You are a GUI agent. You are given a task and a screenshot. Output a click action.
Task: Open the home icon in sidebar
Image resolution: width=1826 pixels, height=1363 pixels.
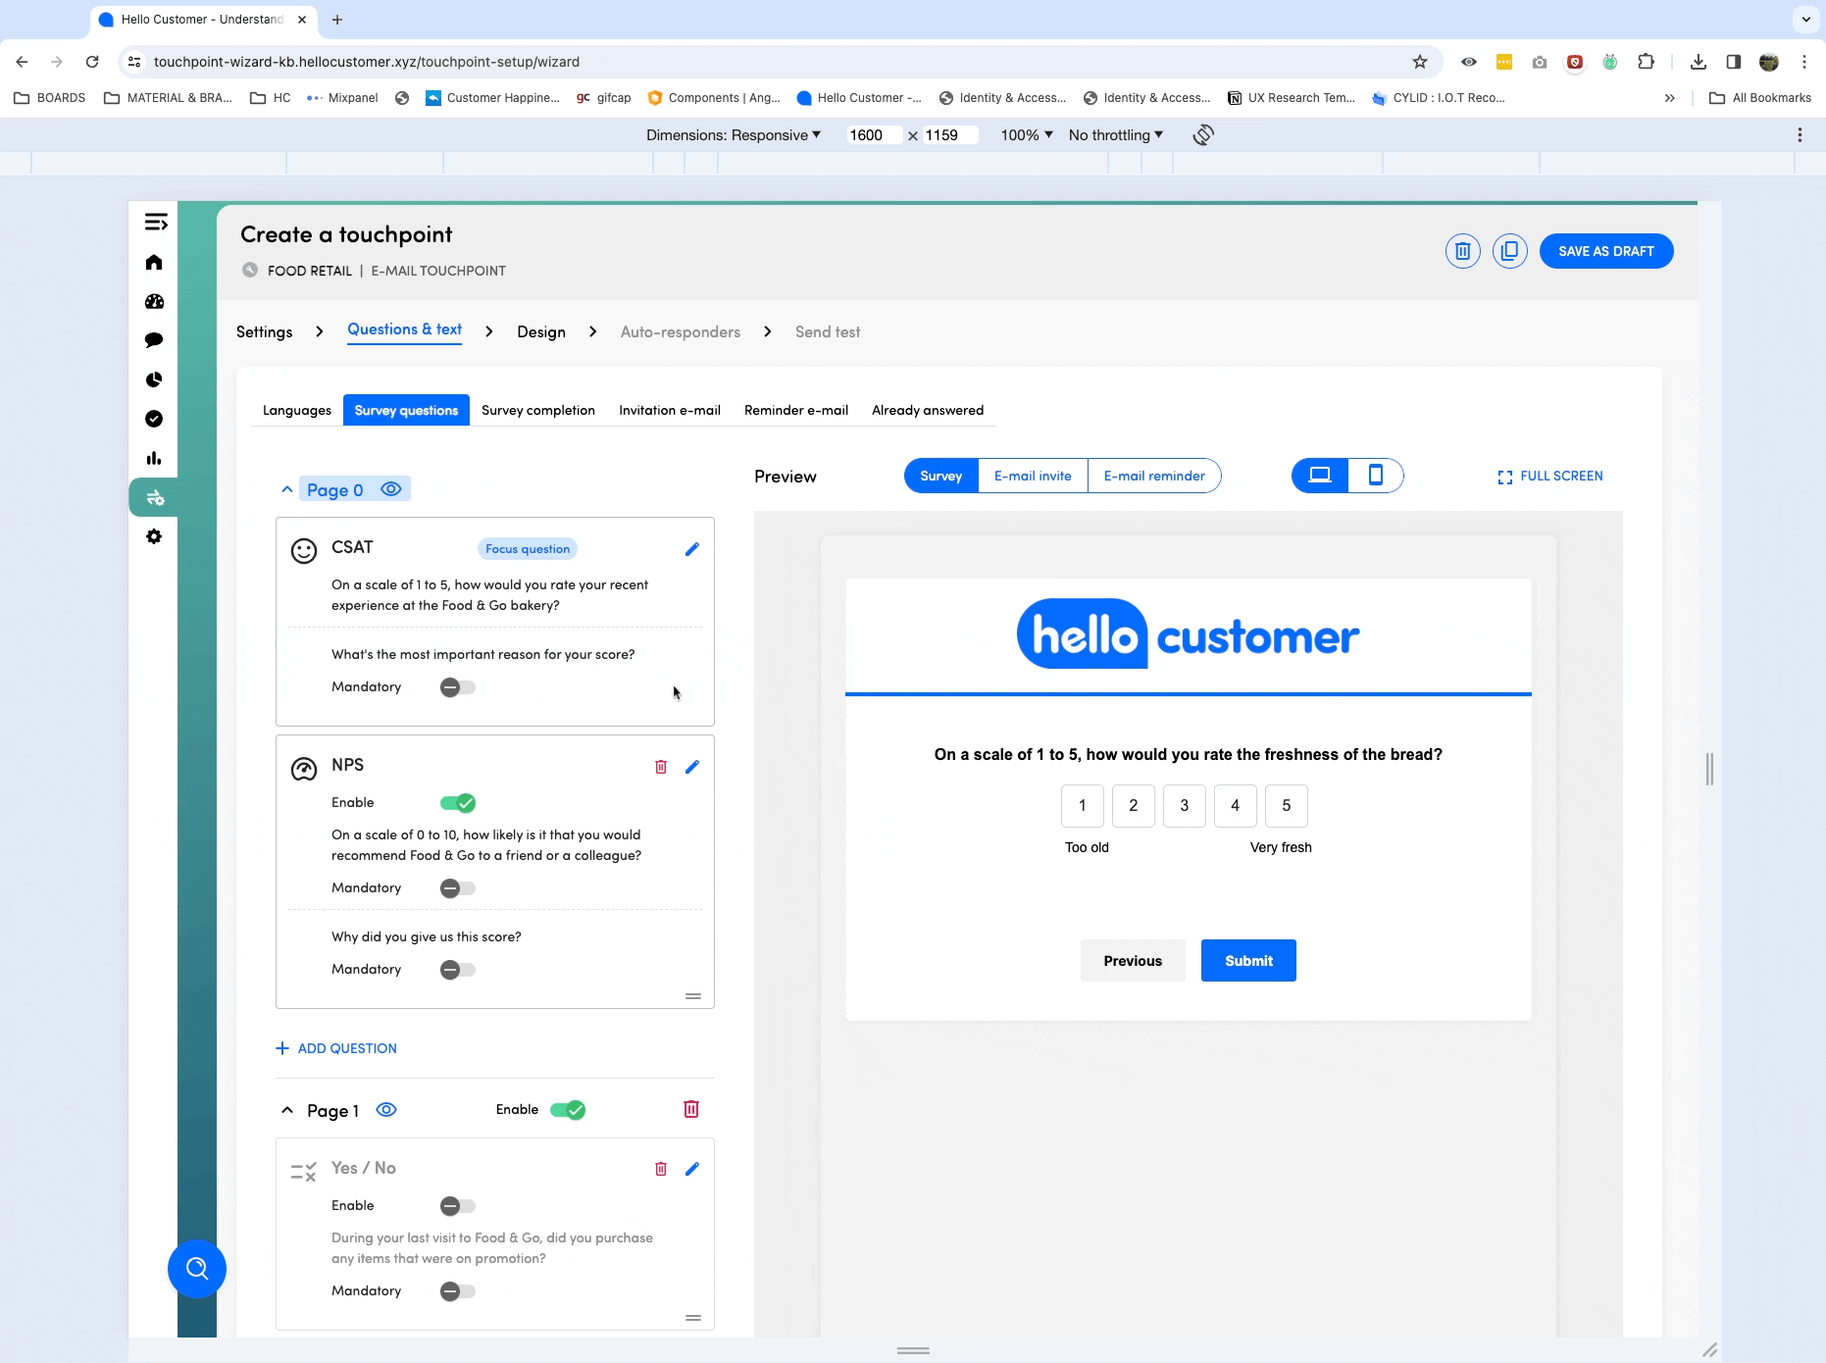(154, 262)
